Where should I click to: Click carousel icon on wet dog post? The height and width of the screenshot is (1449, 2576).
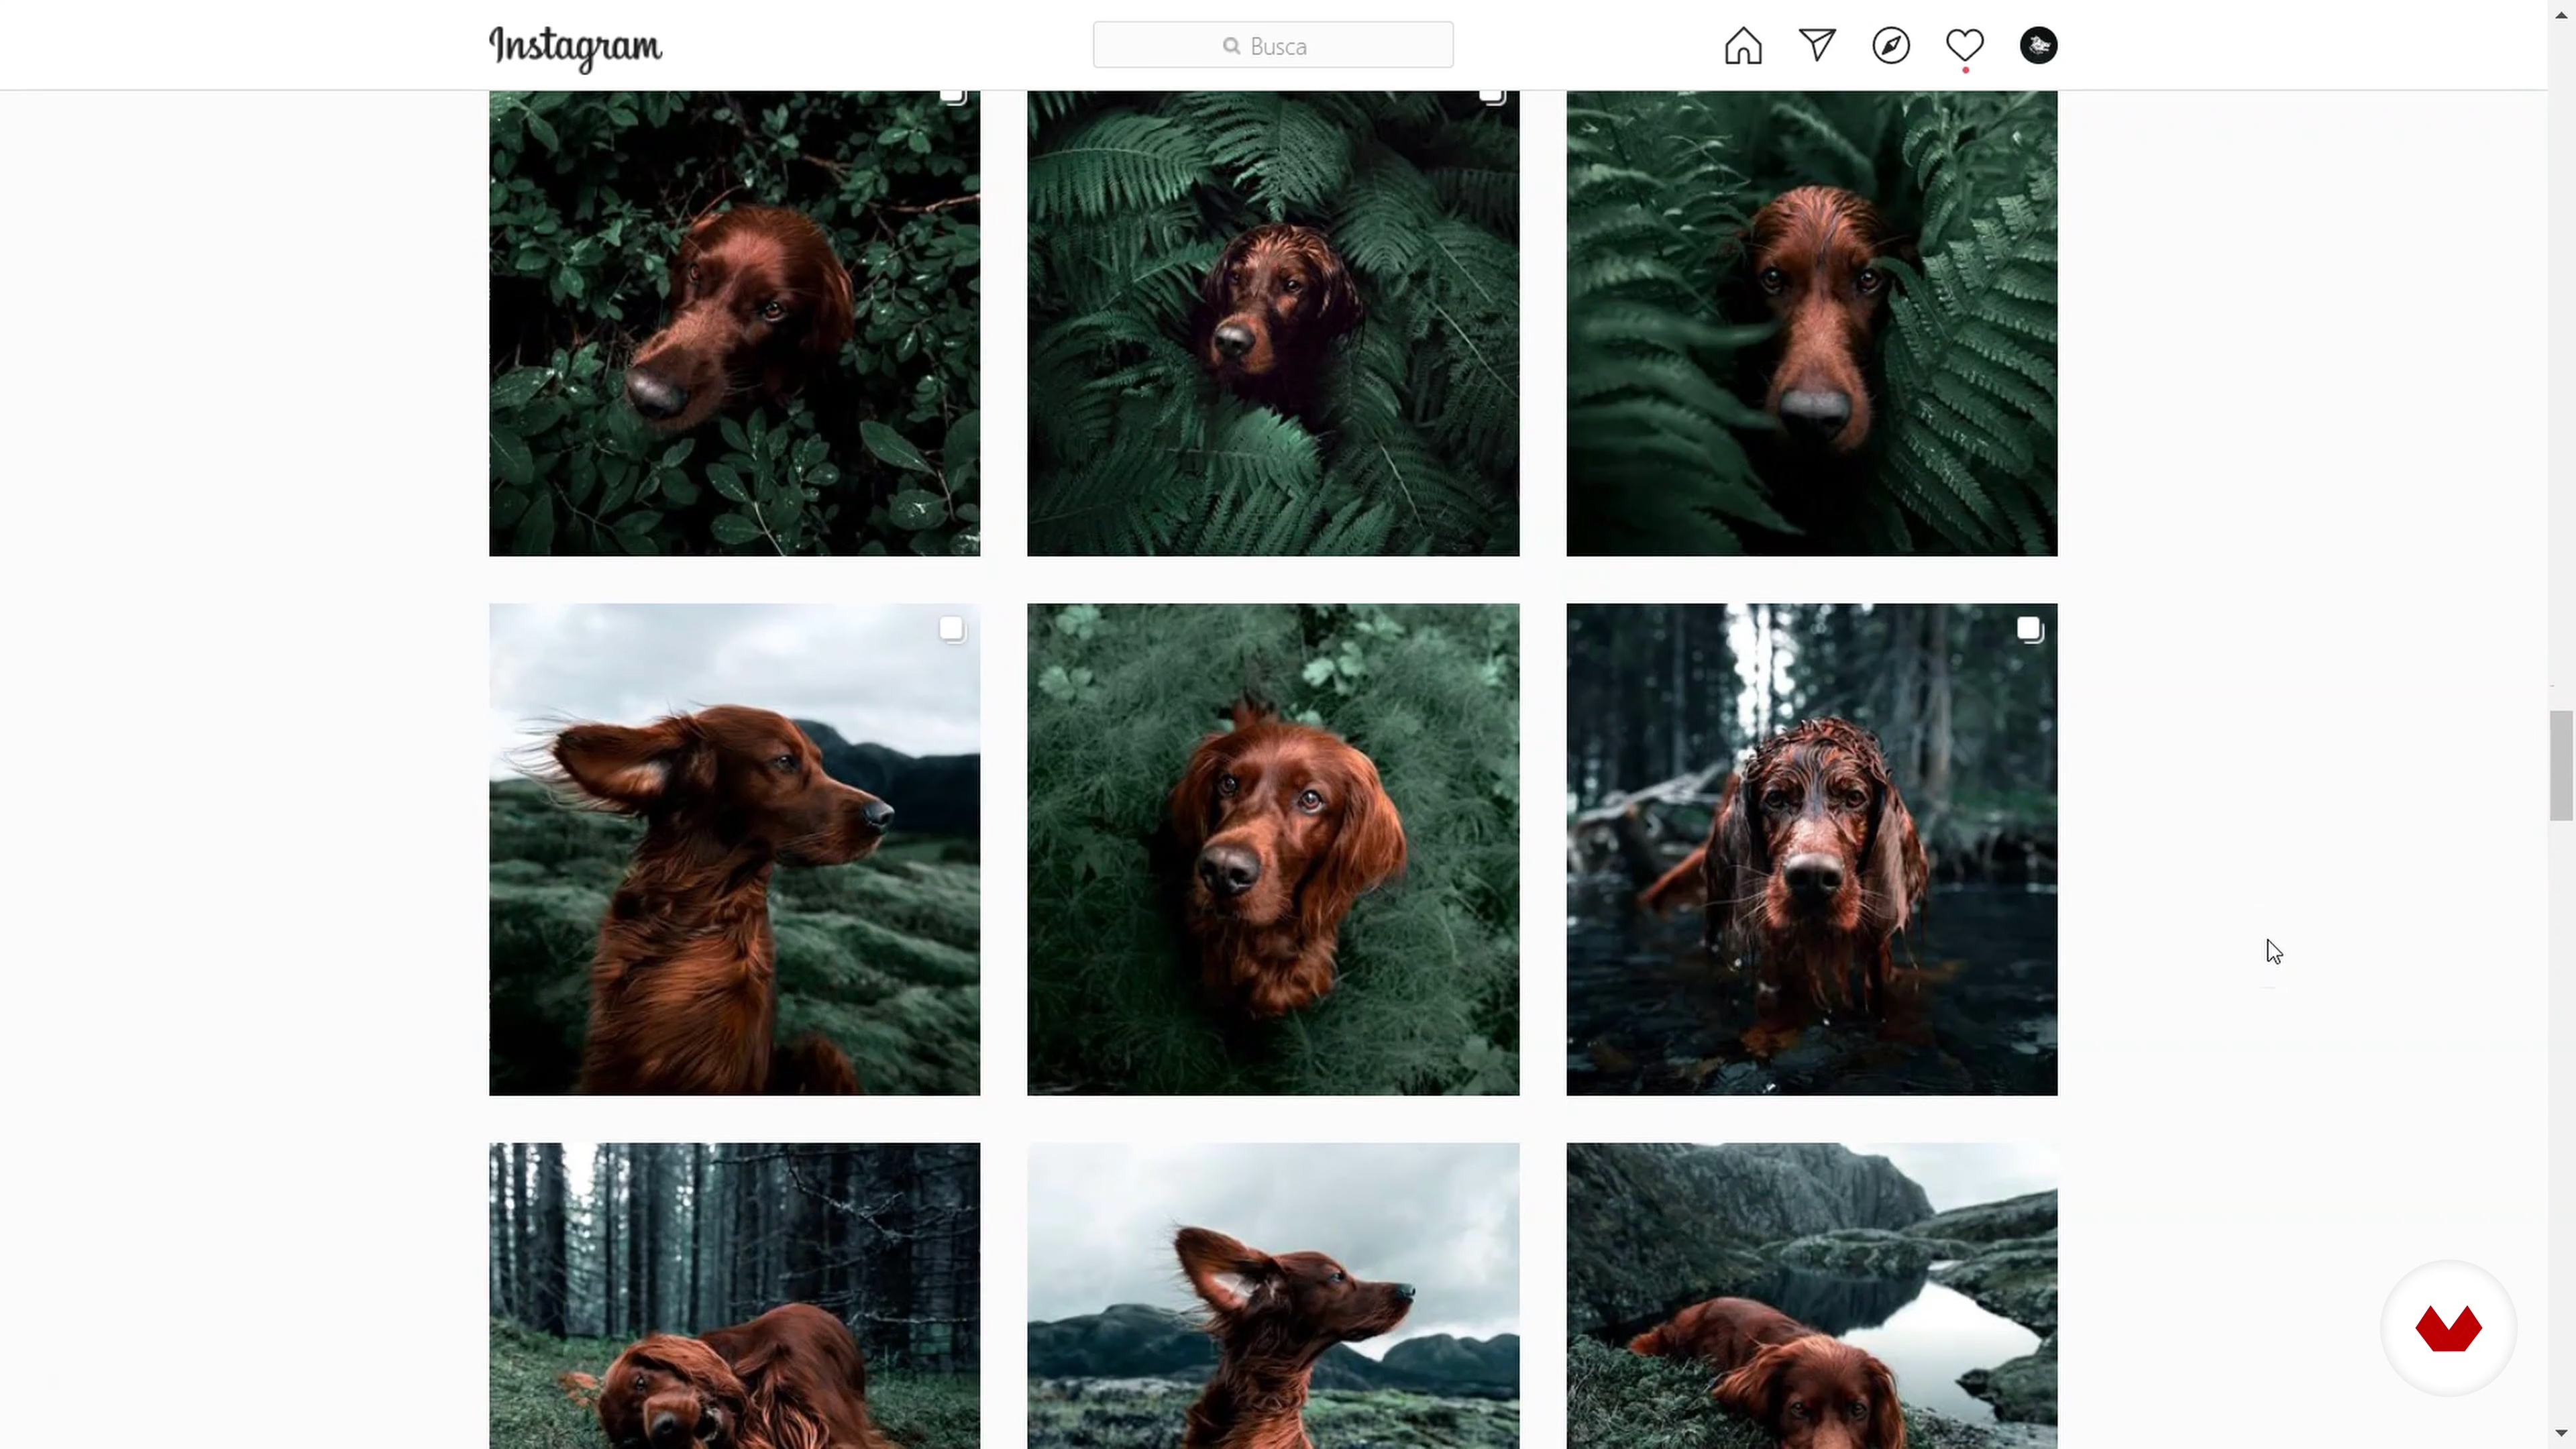point(2029,630)
